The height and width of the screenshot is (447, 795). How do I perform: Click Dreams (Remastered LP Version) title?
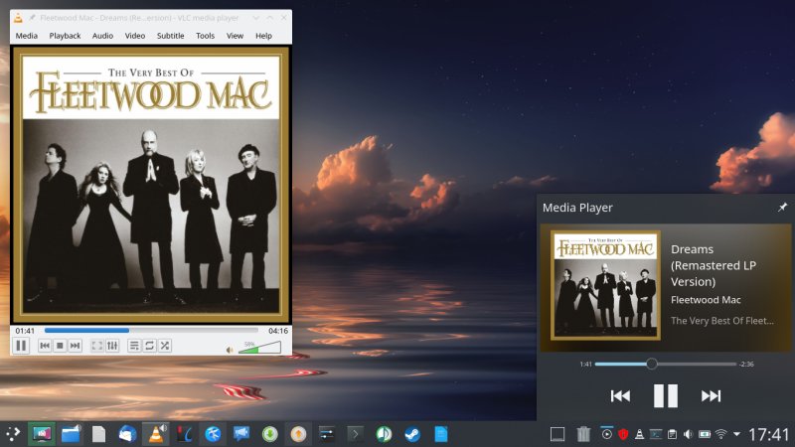(714, 265)
